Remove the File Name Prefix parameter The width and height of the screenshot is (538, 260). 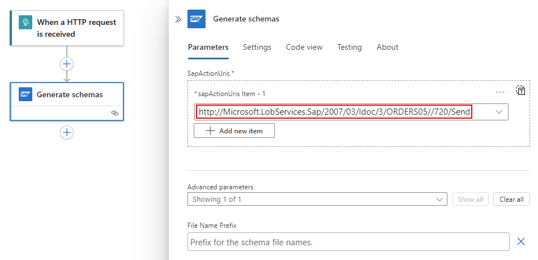tap(521, 242)
